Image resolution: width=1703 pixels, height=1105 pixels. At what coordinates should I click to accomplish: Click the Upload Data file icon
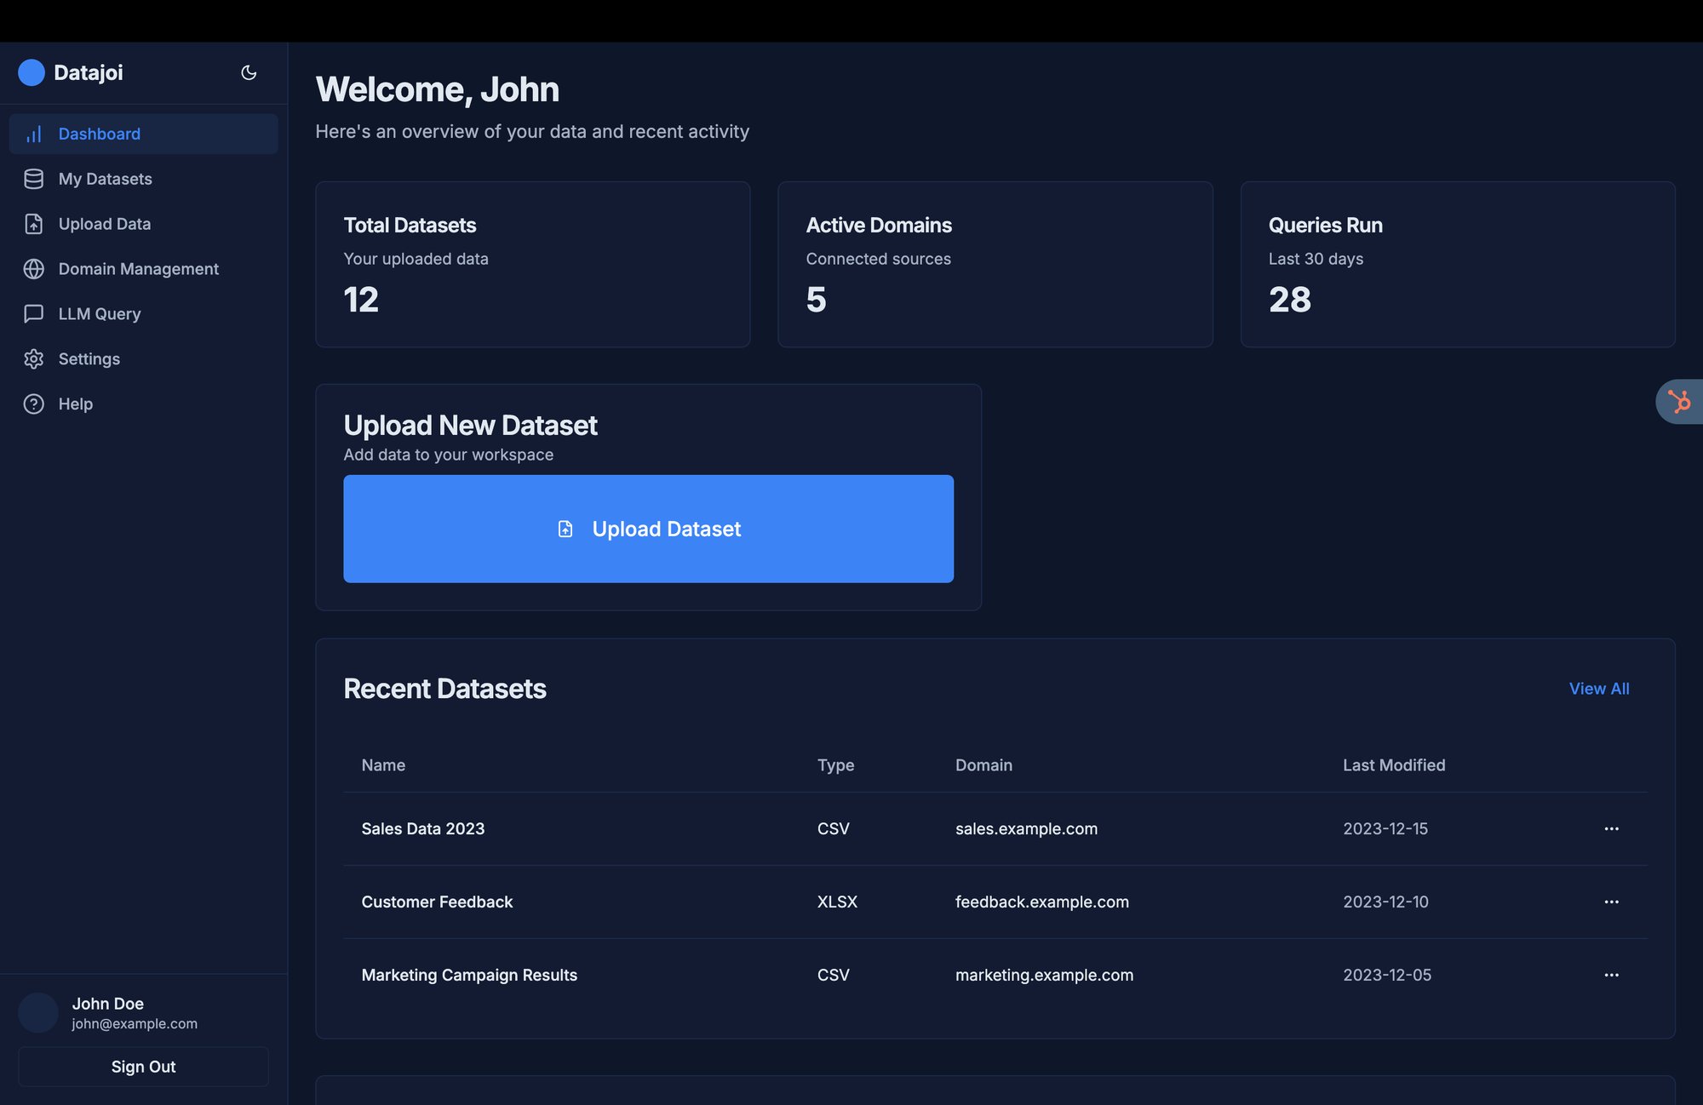[34, 224]
